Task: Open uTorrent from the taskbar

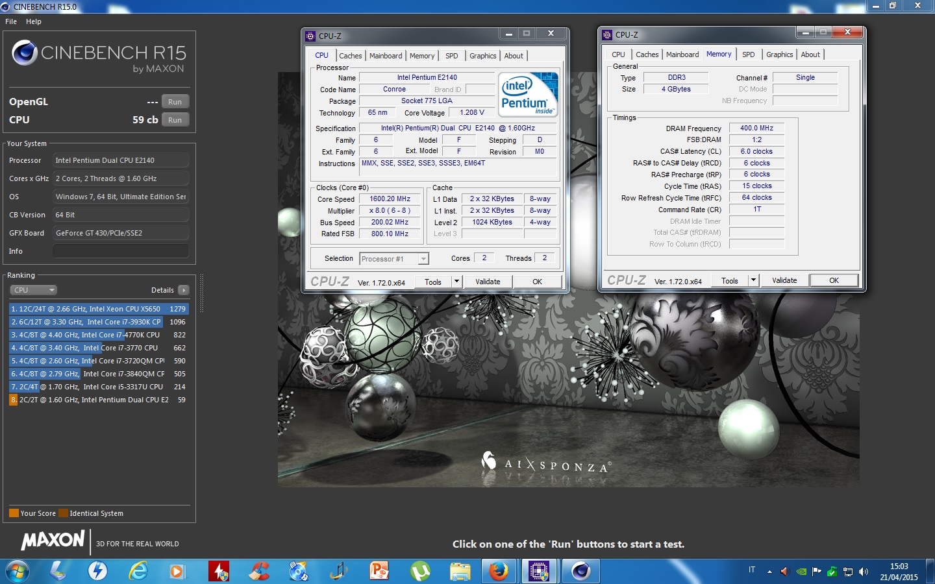Action: pyautogui.click(x=421, y=571)
